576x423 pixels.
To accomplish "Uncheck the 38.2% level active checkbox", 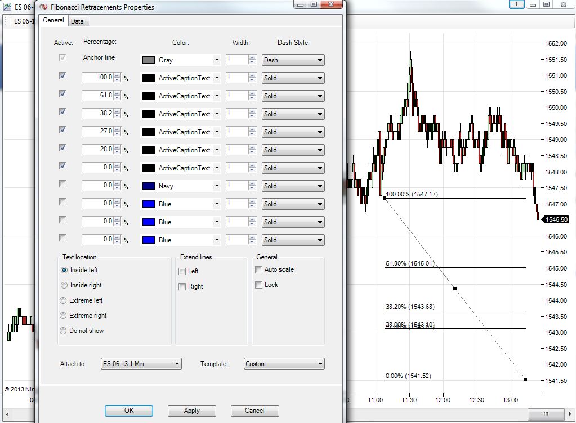I will [63, 111].
